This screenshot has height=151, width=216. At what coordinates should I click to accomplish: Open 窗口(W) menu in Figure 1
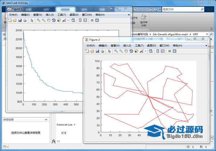pos(87,15)
